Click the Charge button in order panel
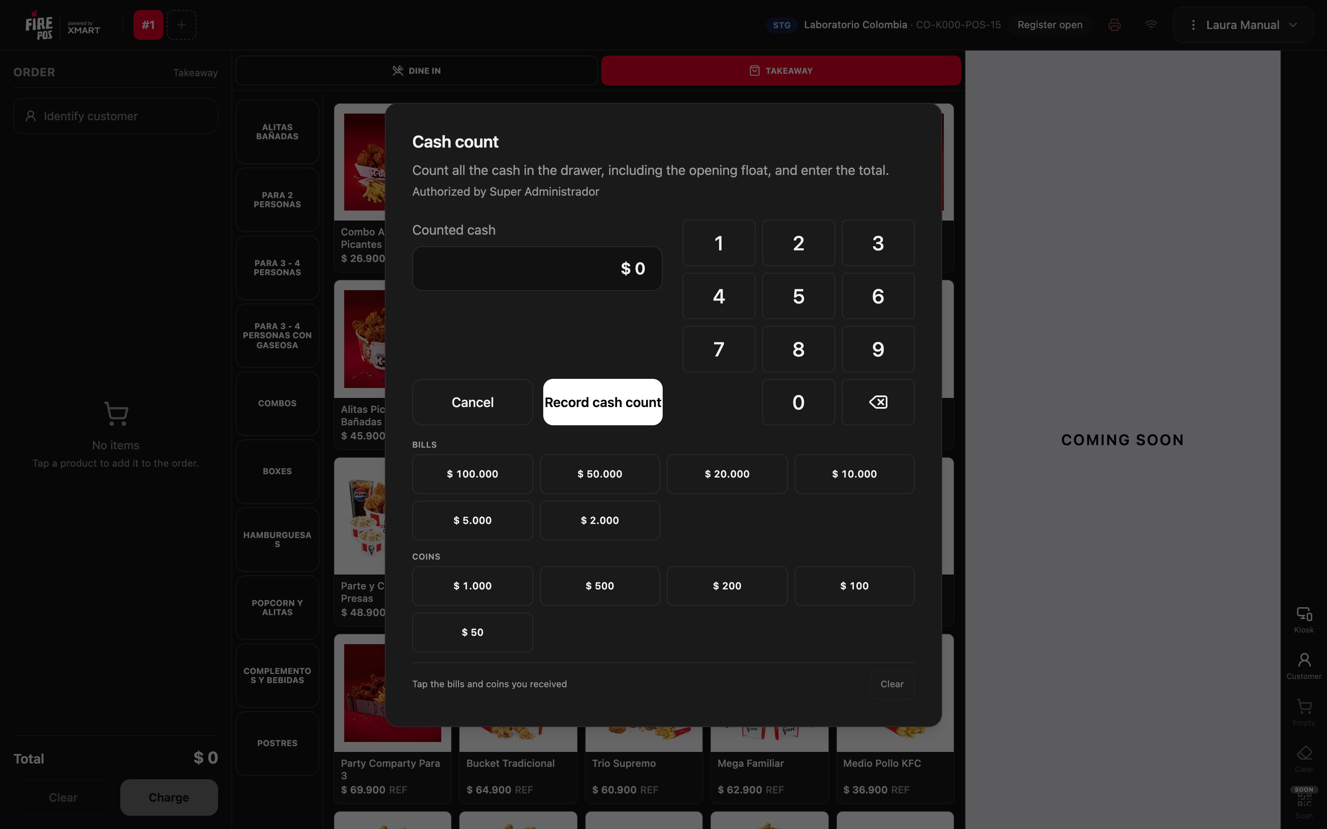The image size is (1327, 829). (x=169, y=797)
